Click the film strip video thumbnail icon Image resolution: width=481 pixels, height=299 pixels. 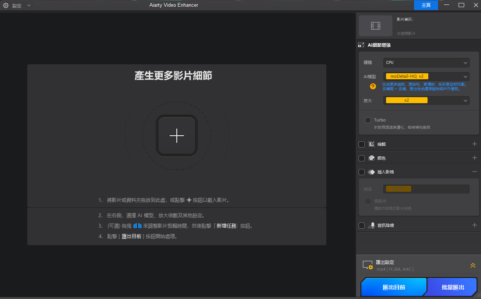[376, 25]
